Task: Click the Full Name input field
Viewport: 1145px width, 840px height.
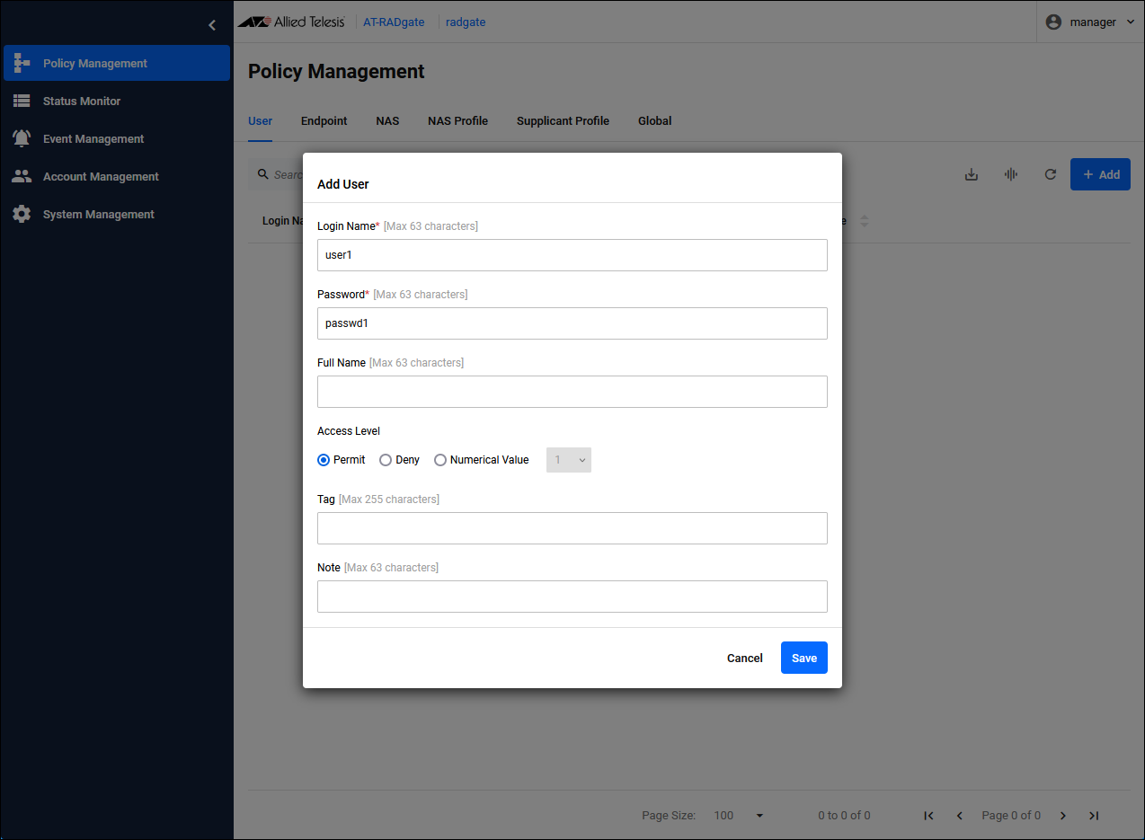Action: [572, 392]
